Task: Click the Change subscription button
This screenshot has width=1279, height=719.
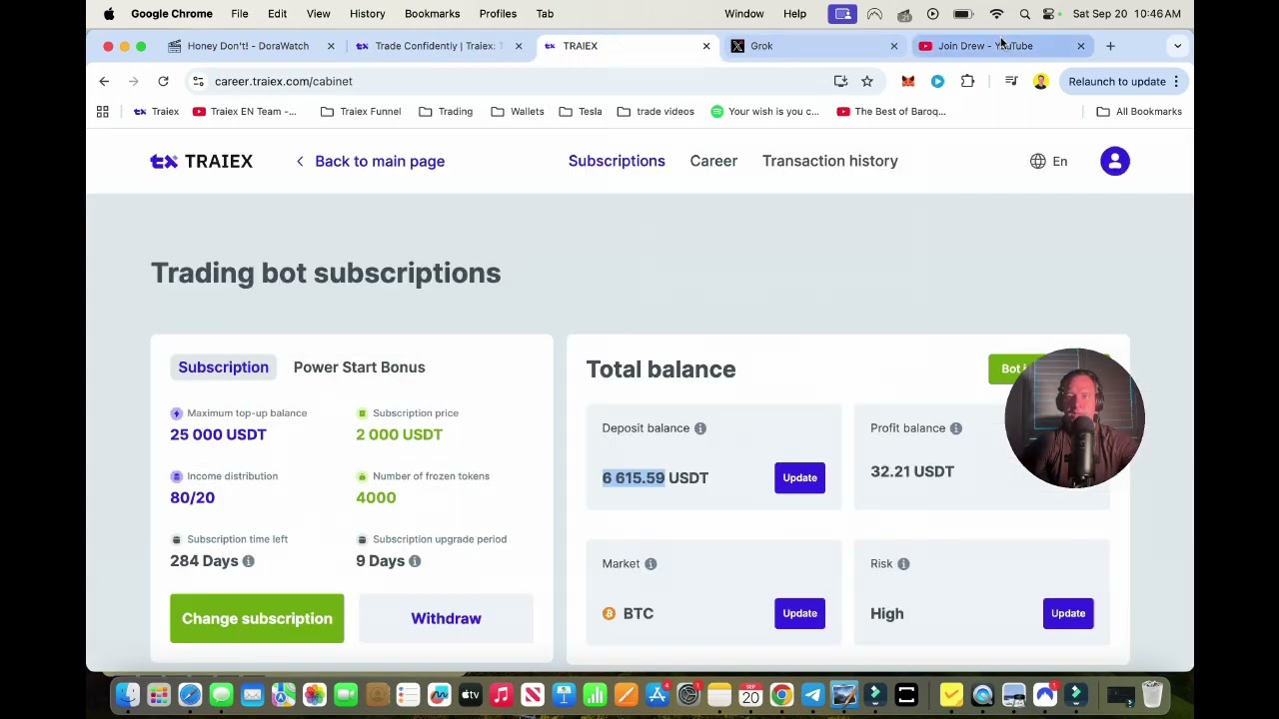Action: coord(257,618)
